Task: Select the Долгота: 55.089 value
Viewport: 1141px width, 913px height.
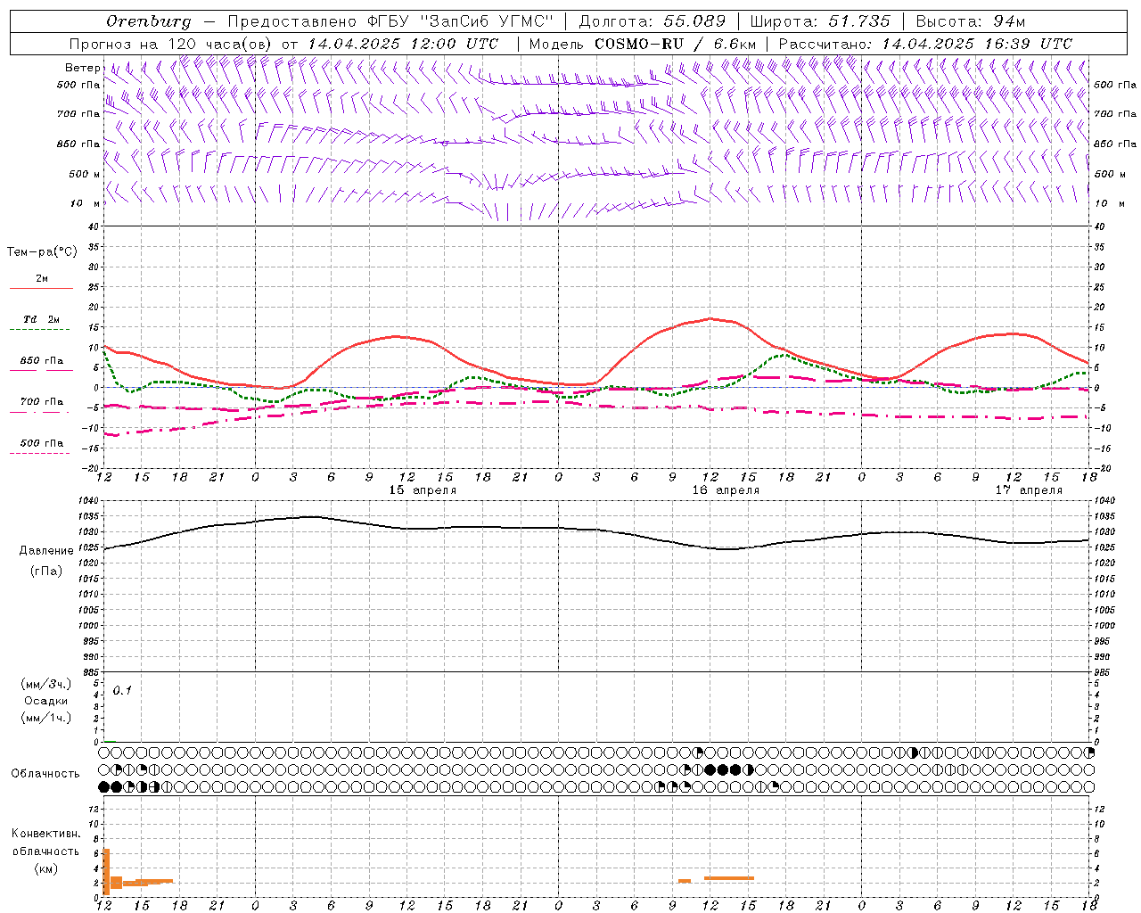Action: click(x=653, y=21)
